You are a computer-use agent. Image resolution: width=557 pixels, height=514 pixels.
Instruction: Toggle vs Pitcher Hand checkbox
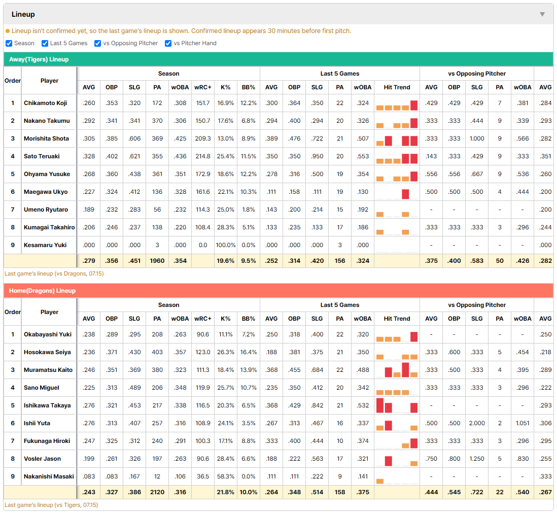168,43
